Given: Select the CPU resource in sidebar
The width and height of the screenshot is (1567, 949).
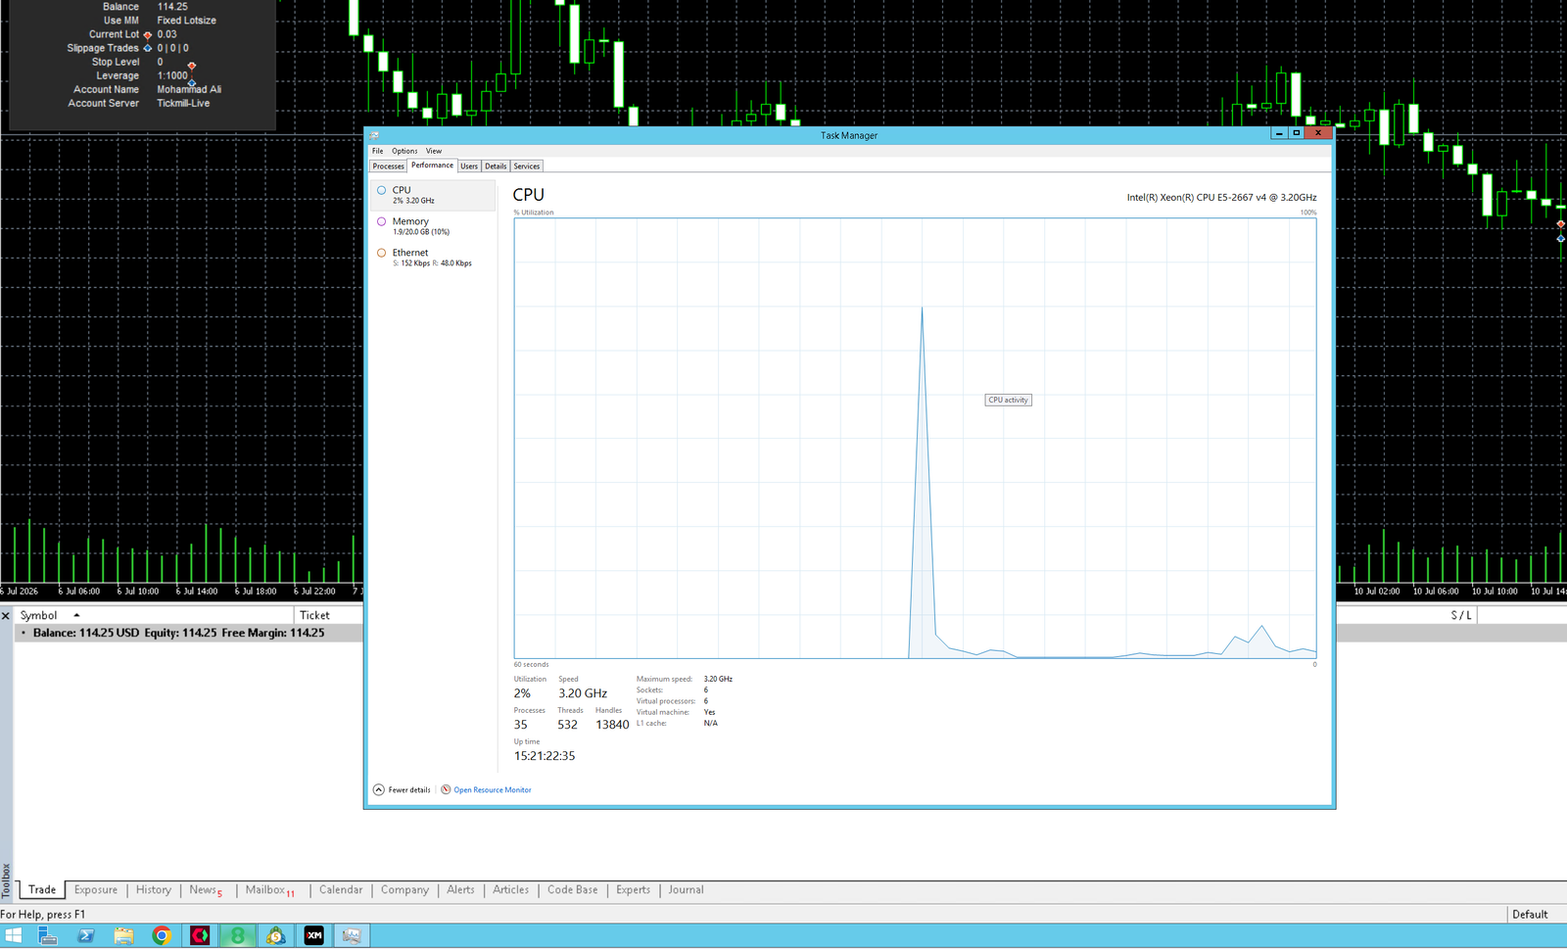Looking at the screenshot, I should 433,195.
